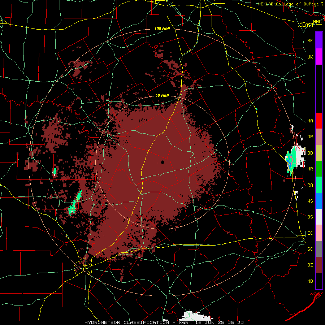The height and width of the screenshot is (325, 325).
Task: Click the IC legend label
Action: coord(310,233)
